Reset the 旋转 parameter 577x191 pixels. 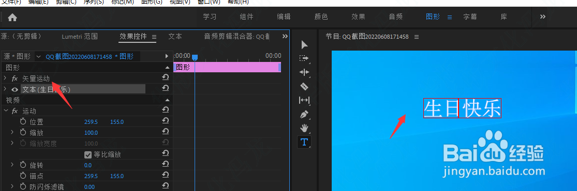166,164
